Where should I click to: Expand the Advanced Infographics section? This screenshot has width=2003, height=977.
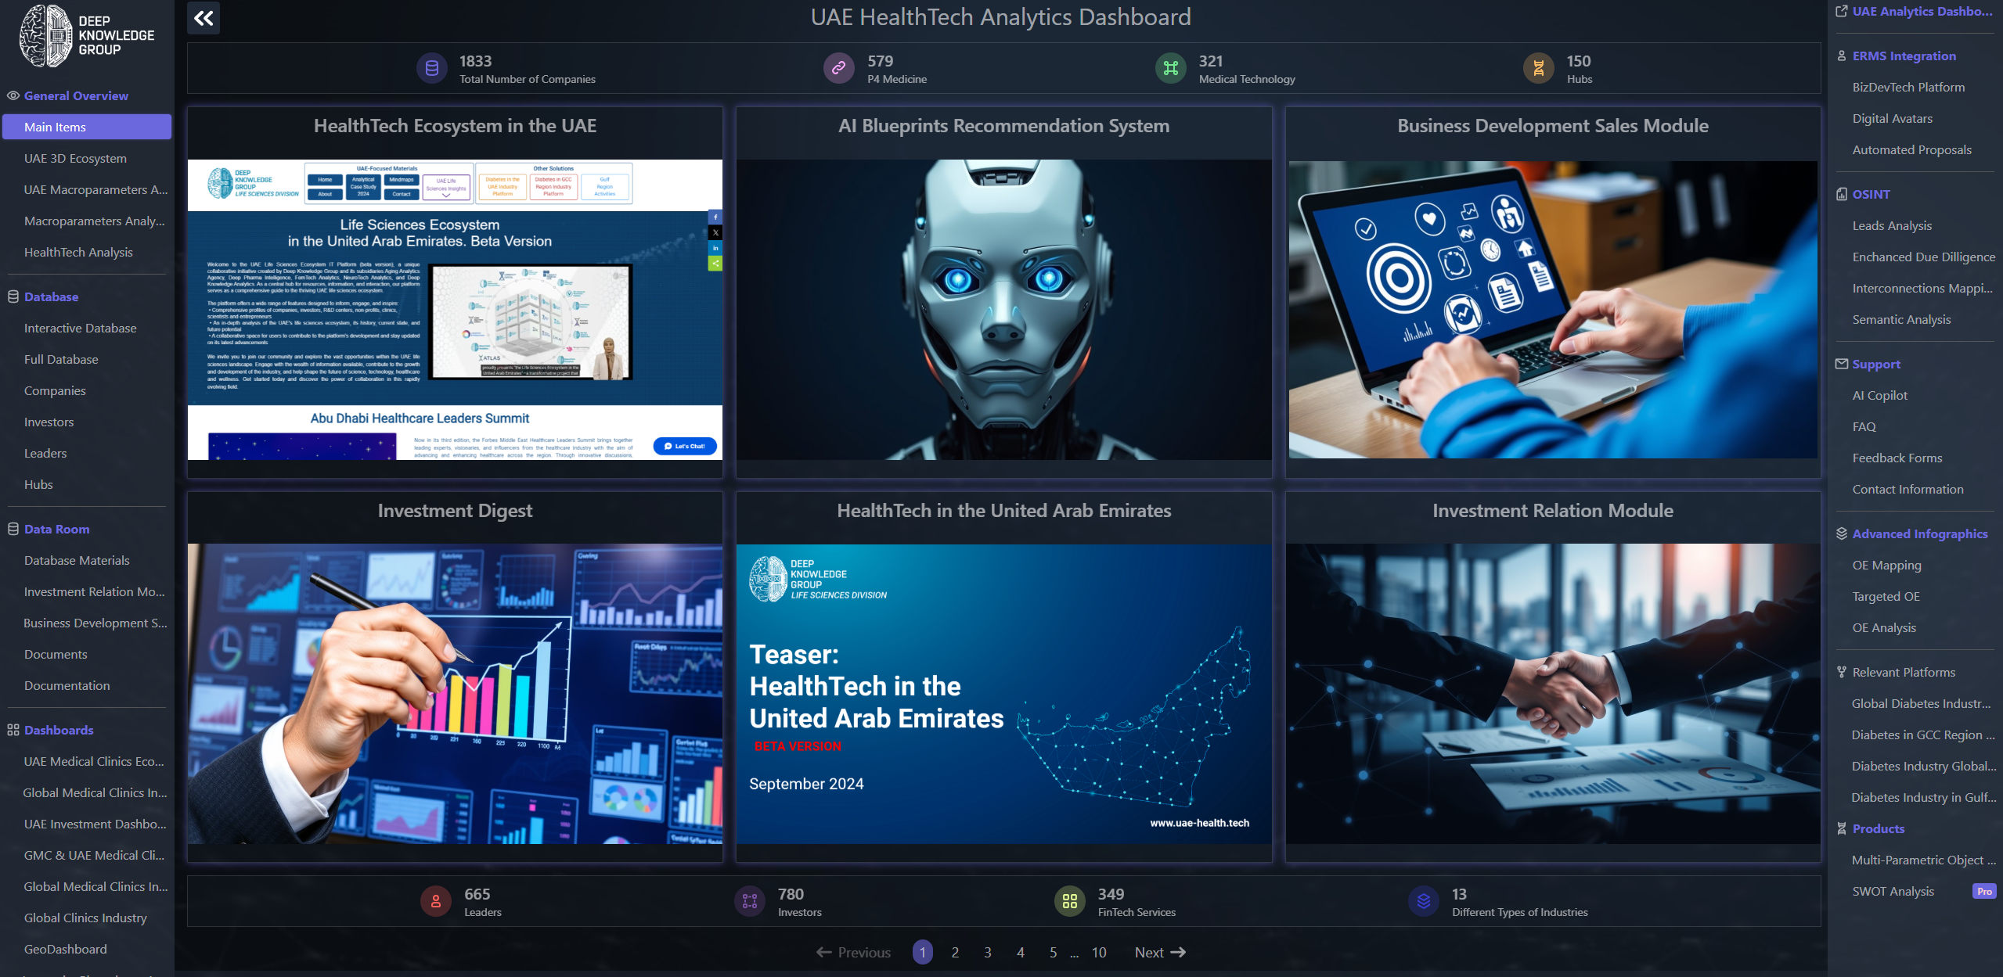coord(1919,533)
